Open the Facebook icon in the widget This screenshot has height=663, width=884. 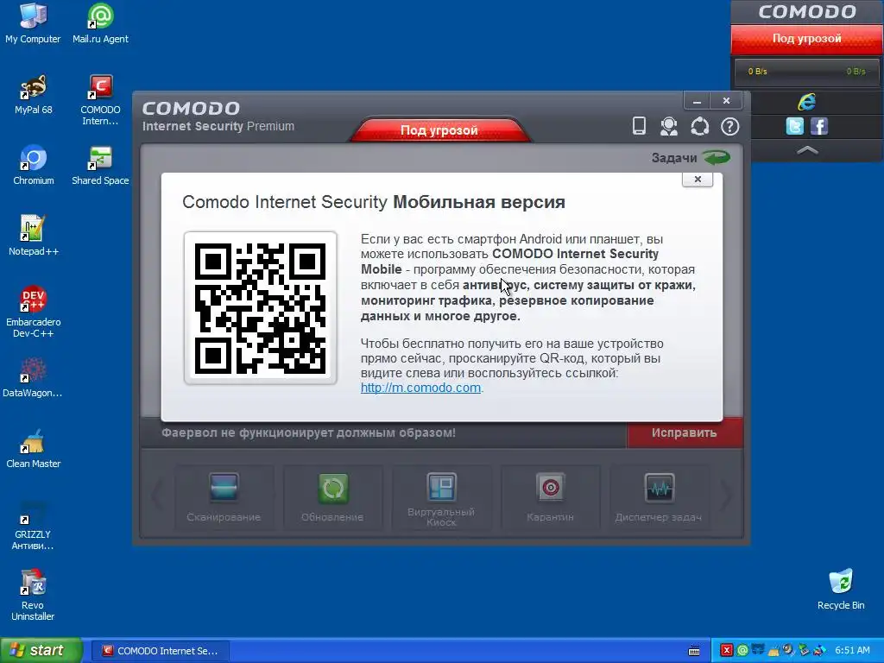(819, 126)
